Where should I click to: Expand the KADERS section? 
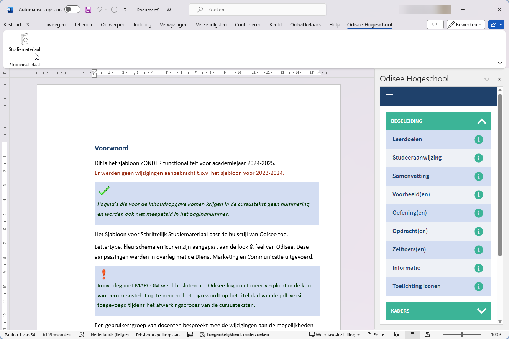[x=438, y=311]
